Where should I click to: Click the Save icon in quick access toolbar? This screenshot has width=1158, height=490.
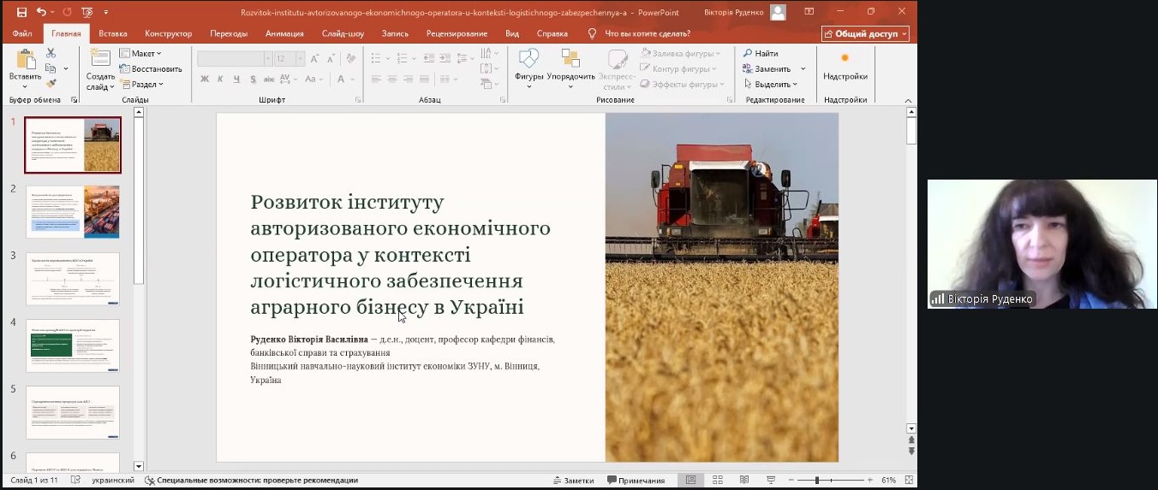point(21,12)
